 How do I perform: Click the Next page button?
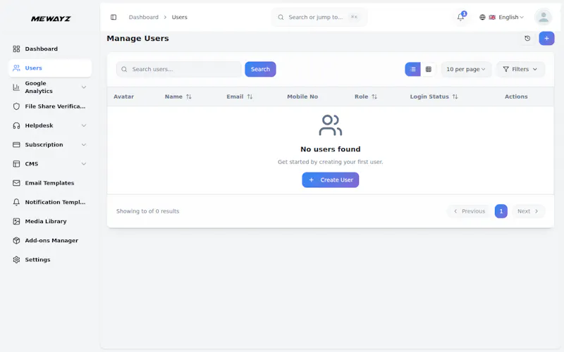pyautogui.click(x=527, y=211)
